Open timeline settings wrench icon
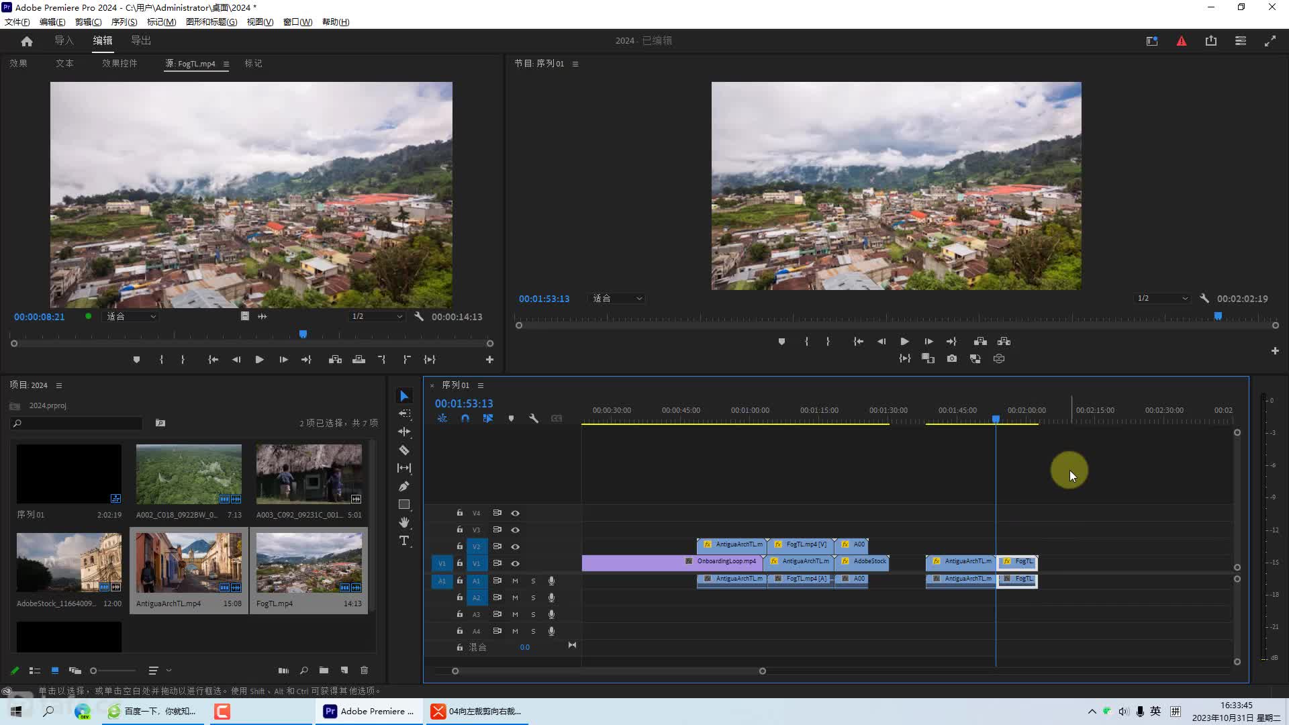The height and width of the screenshot is (725, 1289). (534, 418)
